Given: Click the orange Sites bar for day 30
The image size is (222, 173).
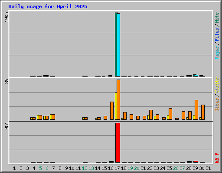Looking at the screenshot, I should pos(203,112).
